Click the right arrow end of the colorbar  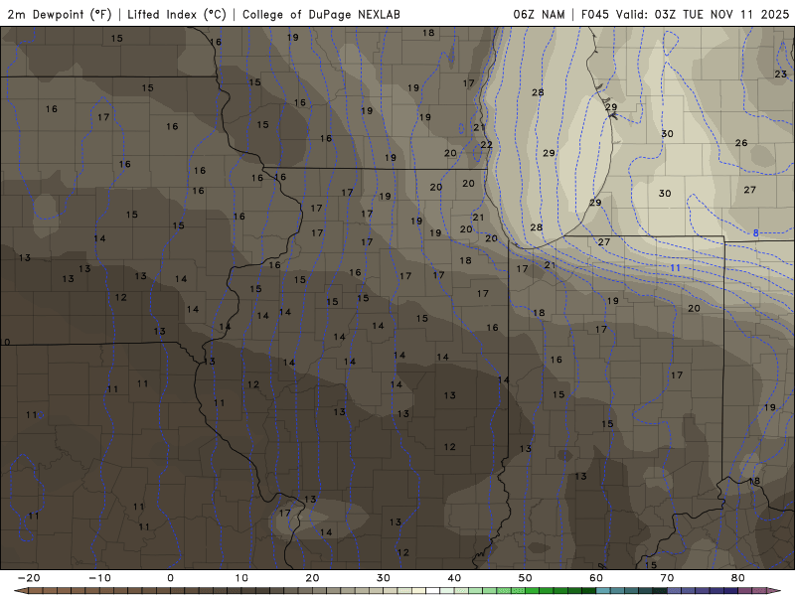tap(774, 590)
